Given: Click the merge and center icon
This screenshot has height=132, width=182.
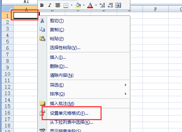Looking at the screenshot, I should point(118,5).
